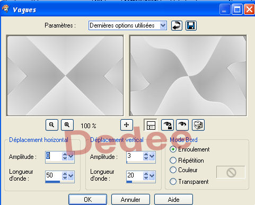Click the Annuler button

click(130, 200)
